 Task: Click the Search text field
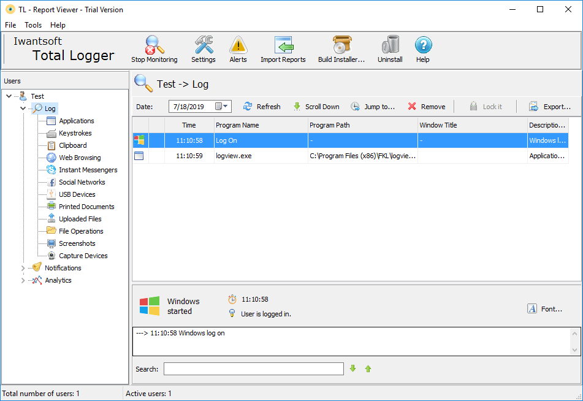[253, 369]
